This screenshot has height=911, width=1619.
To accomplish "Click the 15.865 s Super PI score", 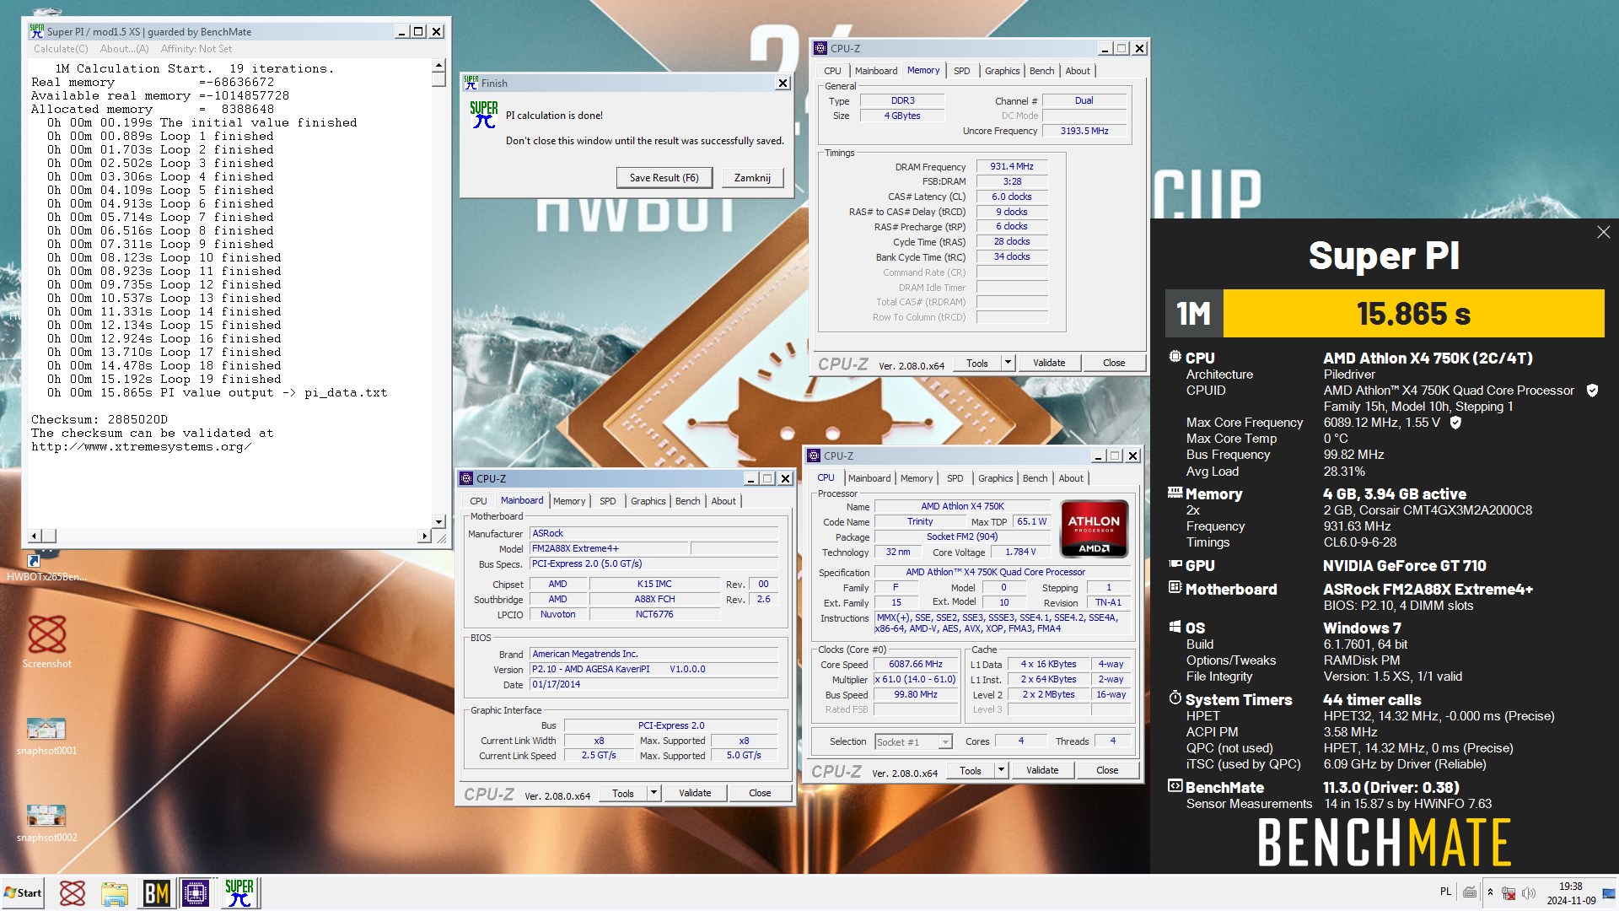I will pos(1413,314).
